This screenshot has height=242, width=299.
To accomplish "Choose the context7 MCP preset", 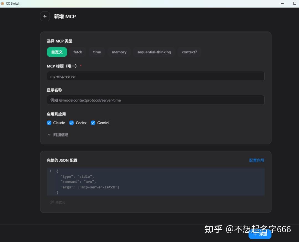I will click(x=189, y=52).
